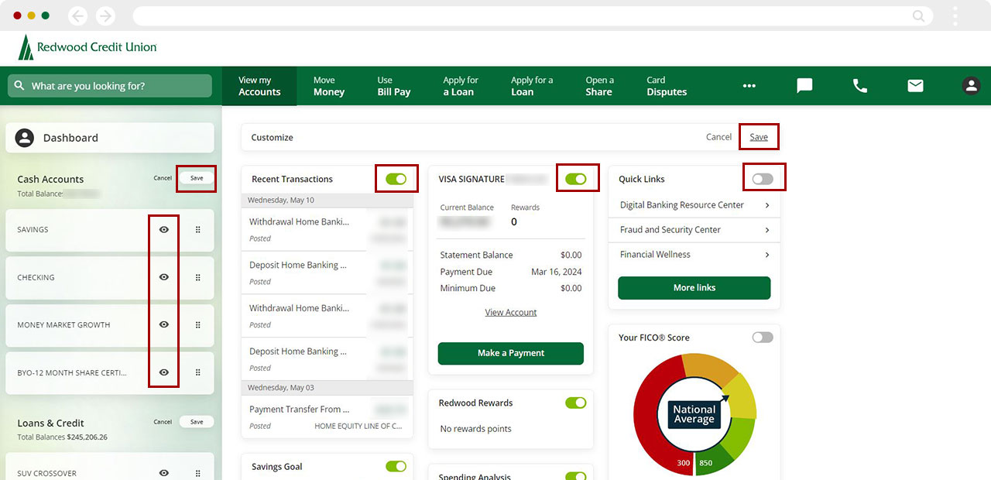Select the Dashboard sidebar item
991x480 pixels.
pos(110,138)
